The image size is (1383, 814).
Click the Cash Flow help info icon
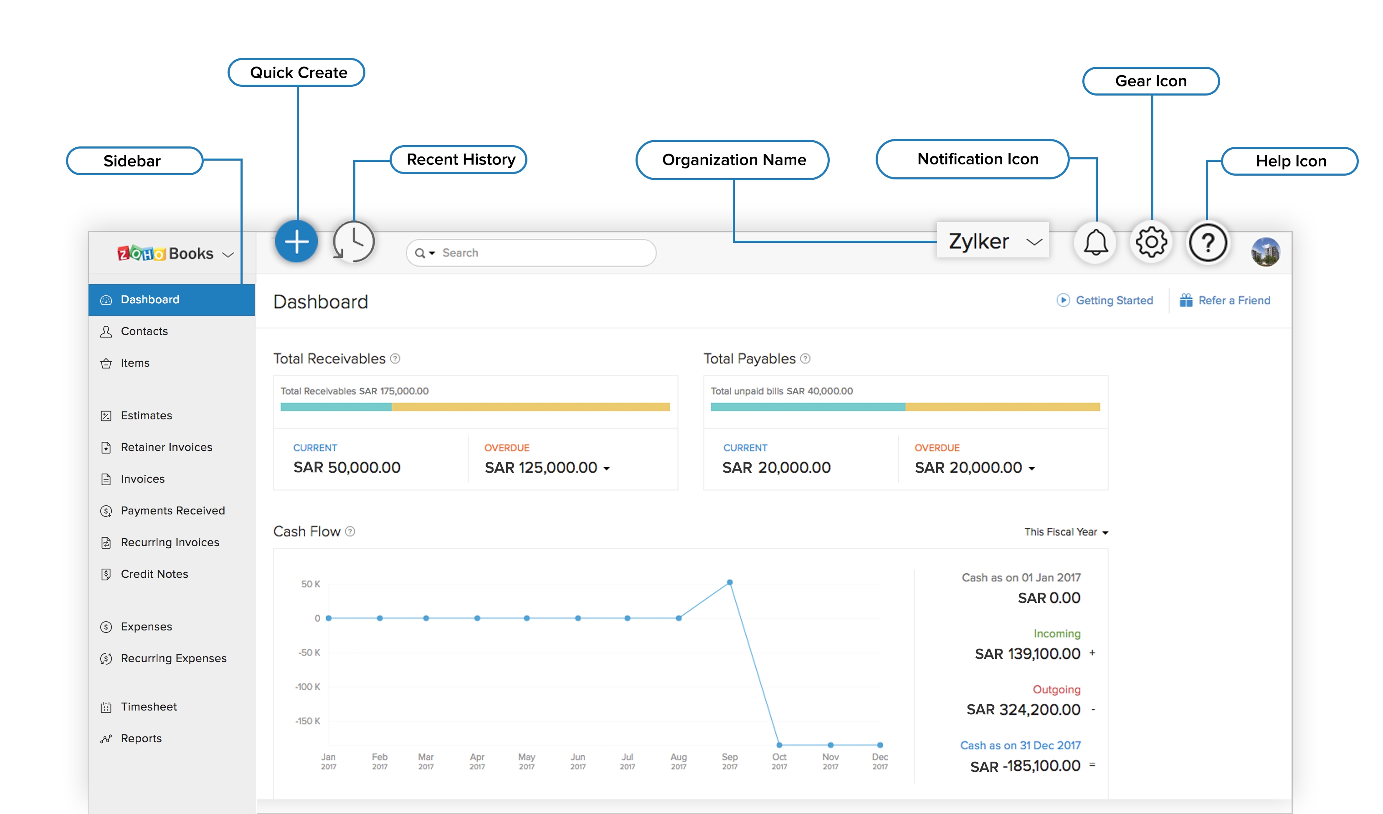350,532
